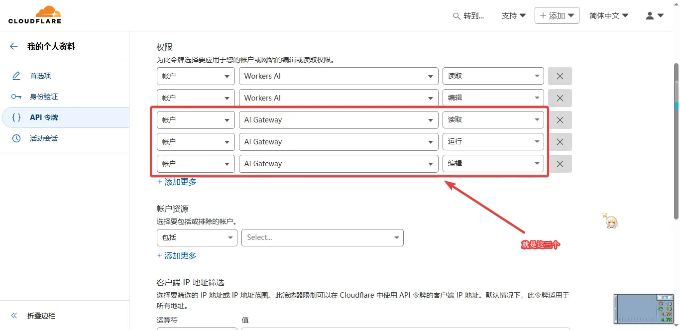Click the 我的个人资料 sidebar heading

coord(51,46)
